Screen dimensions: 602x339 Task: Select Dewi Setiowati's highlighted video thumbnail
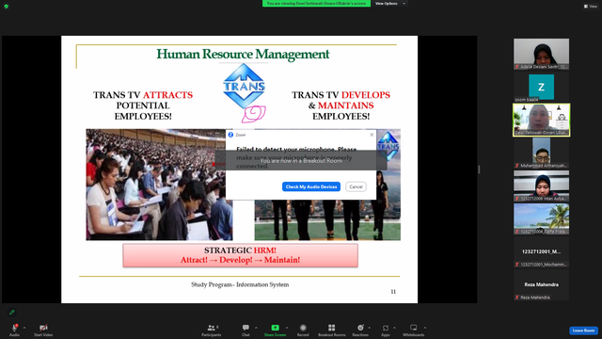tap(542, 120)
